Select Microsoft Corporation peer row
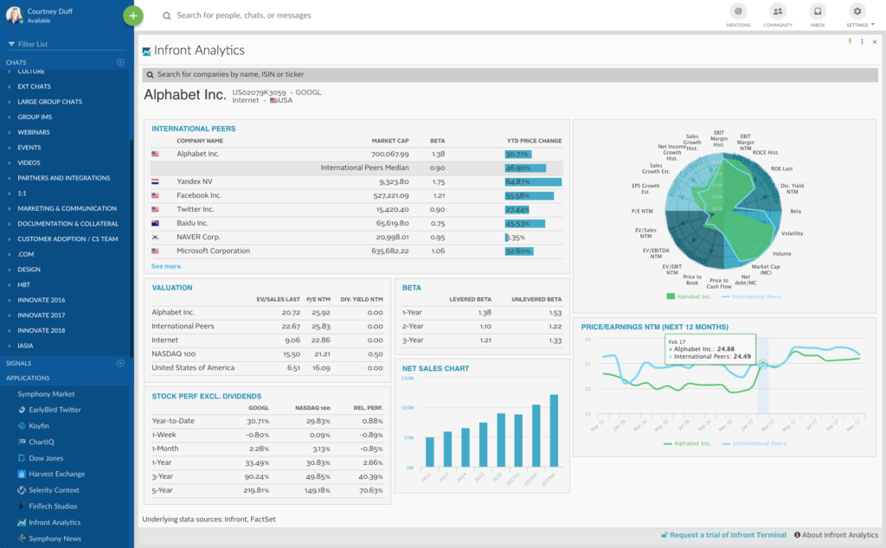The width and height of the screenshot is (886, 548). (x=356, y=251)
